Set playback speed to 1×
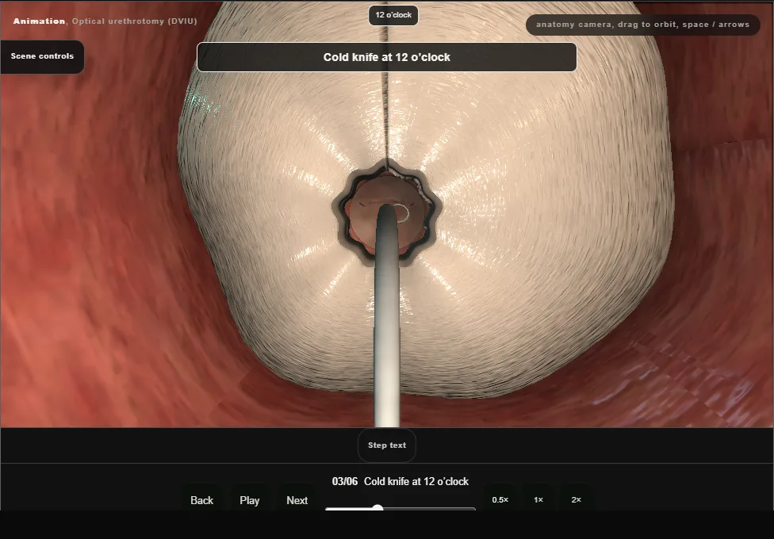Viewport: 774px width, 539px height. pos(538,499)
